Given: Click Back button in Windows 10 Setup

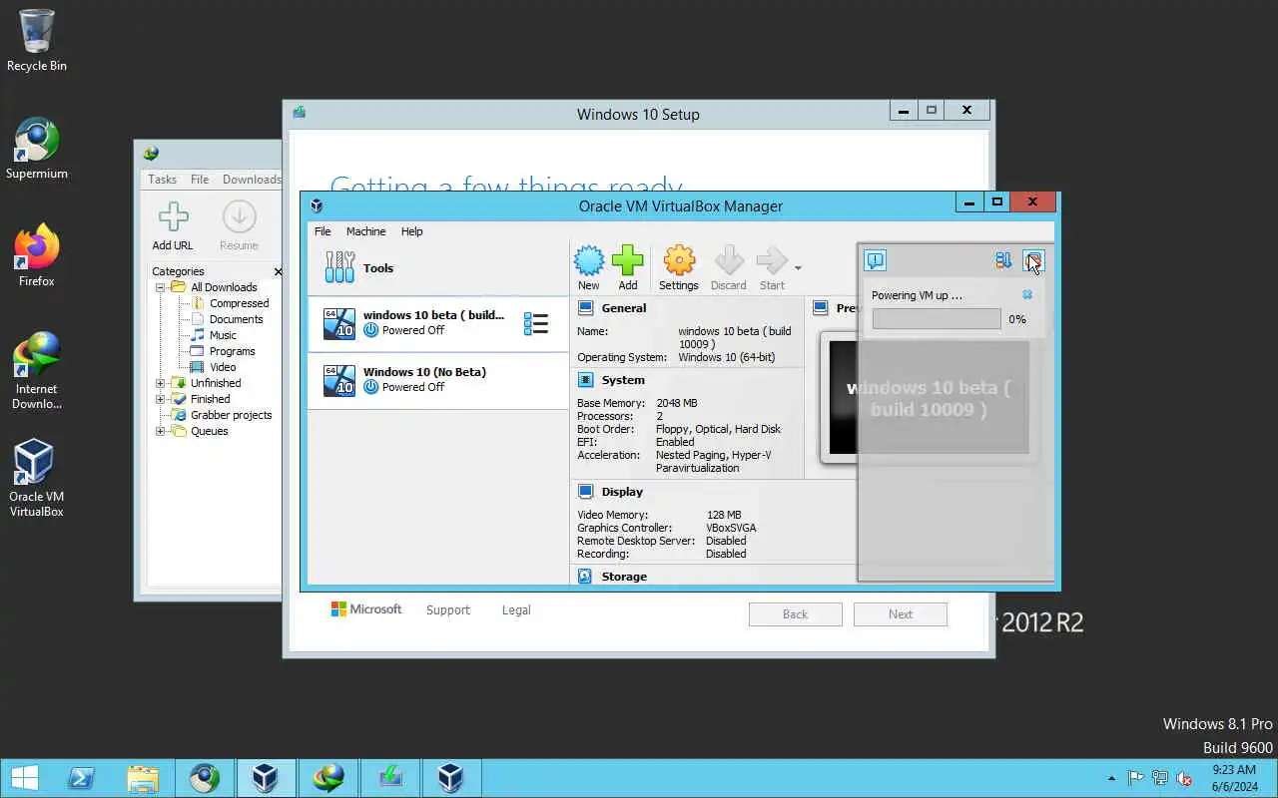Looking at the screenshot, I should [796, 614].
